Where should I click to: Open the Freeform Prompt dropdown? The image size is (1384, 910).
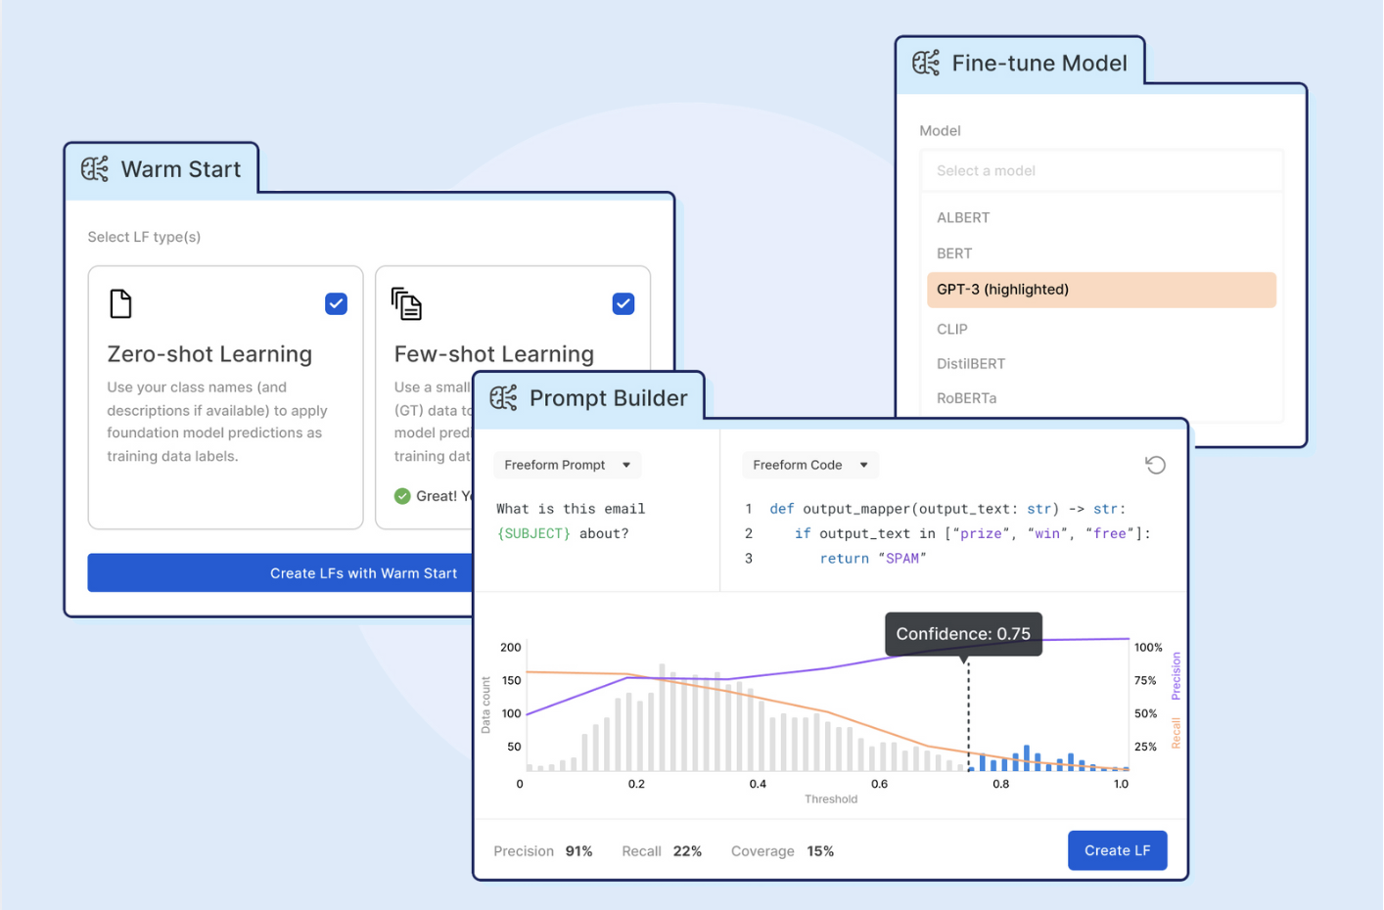pyautogui.click(x=567, y=465)
